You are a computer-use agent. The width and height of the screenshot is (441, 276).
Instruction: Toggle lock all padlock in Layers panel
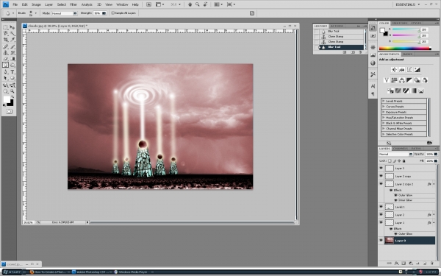[404, 160]
